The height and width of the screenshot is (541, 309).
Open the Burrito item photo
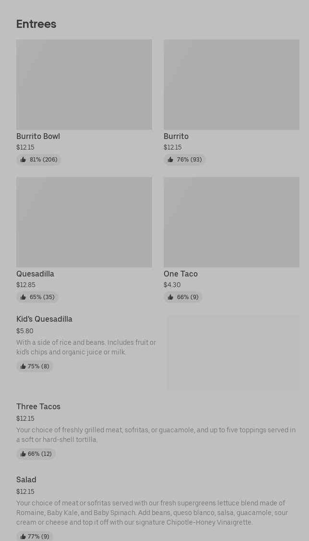coord(231,85)
